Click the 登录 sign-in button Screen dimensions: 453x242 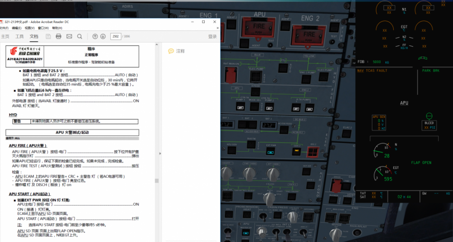[x=212, y=36]
